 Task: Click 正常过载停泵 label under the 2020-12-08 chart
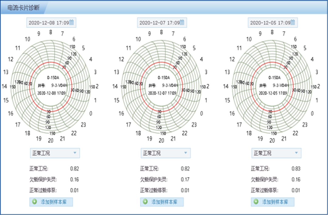point(43,190)
